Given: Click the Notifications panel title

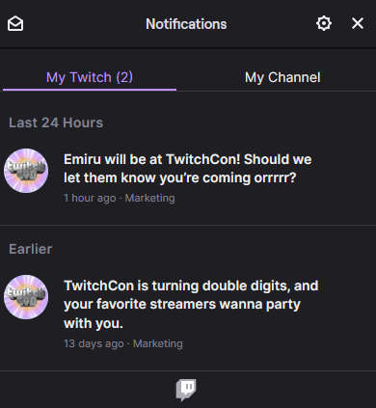Looking at the screenshot, I should [x=186, y=24].
